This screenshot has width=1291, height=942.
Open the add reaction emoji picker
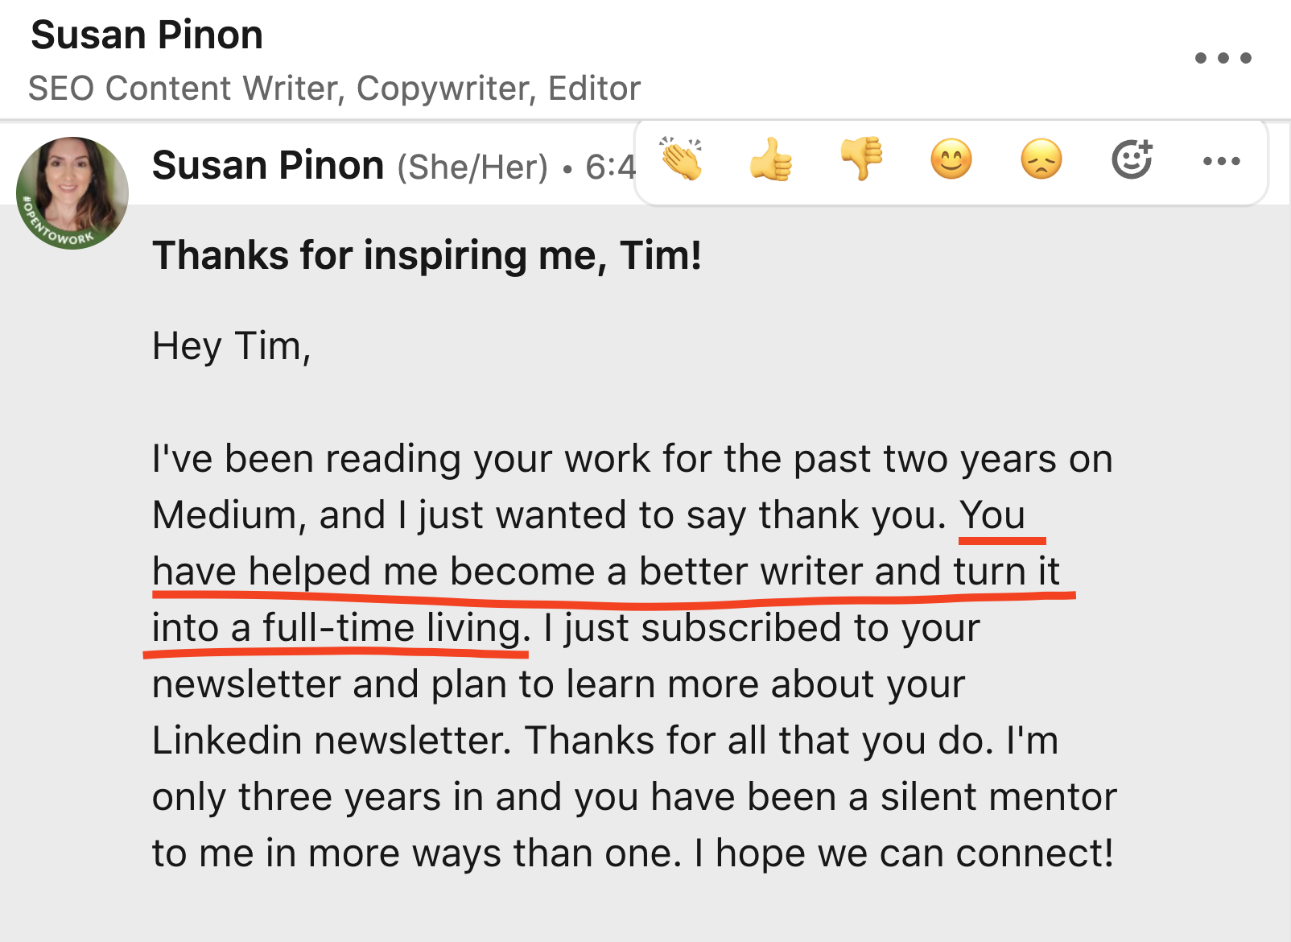click(x=1132, y=159)
